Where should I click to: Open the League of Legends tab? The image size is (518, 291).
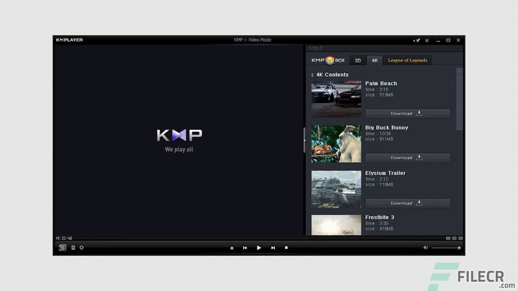point(407,60)
